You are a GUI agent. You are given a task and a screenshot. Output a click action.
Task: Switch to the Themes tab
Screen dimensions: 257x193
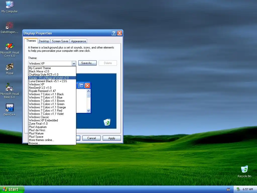pos(31,41)
